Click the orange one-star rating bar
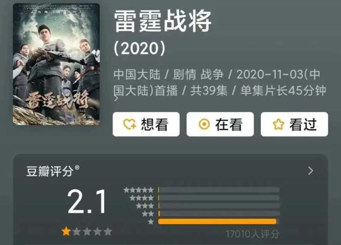This screenshot has height=245, width=341. [x=217, y=222]
